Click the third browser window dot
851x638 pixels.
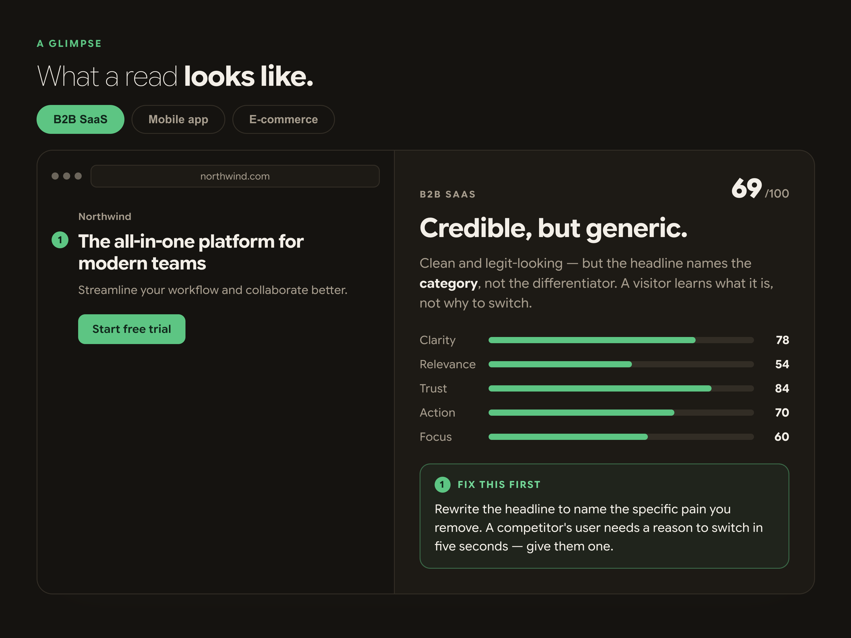[78, 176]
